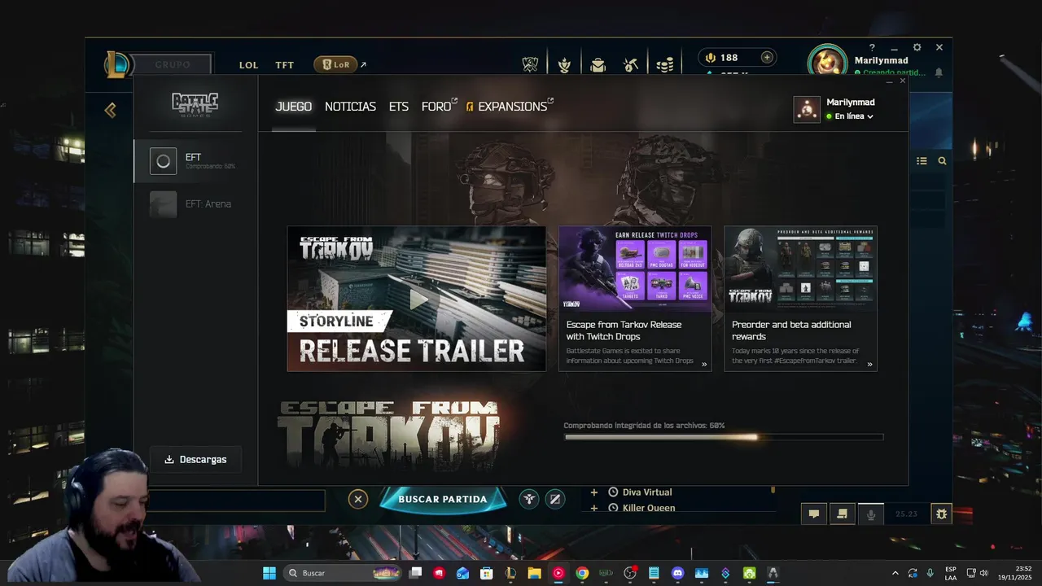The height and width of the screenshot is (586, 1042).
Task: Click the Marilynmad username in Battlestate launcher
Action: (x=851, y=103)
